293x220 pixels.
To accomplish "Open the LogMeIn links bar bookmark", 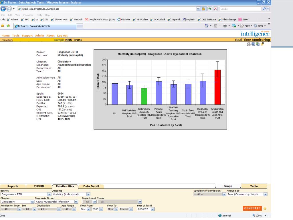I will 189,19.
